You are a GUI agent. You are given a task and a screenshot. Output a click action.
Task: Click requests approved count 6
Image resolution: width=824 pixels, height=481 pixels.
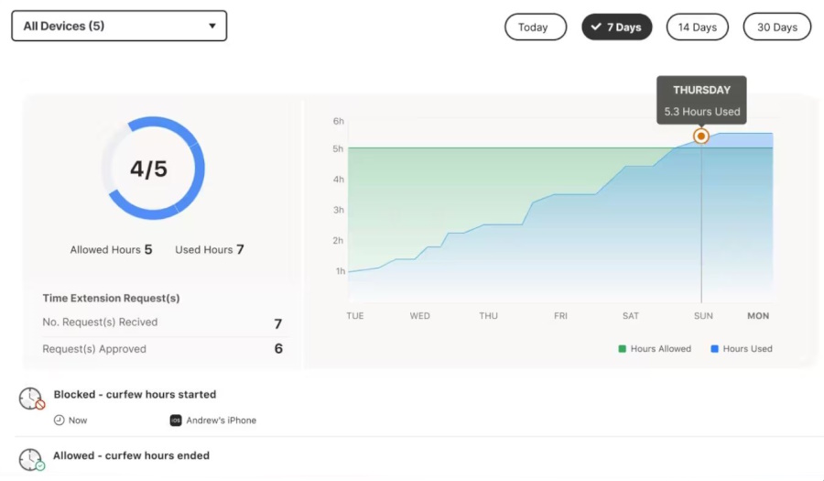(278, 348)
